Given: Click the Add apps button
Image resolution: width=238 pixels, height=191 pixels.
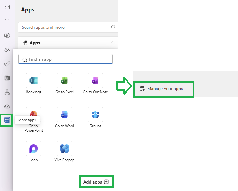Looking at the screenshot, I should 96,182.
